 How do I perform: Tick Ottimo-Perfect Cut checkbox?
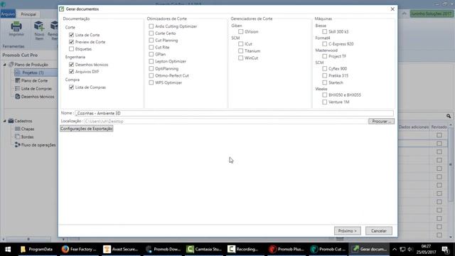(x=151, y=75)
